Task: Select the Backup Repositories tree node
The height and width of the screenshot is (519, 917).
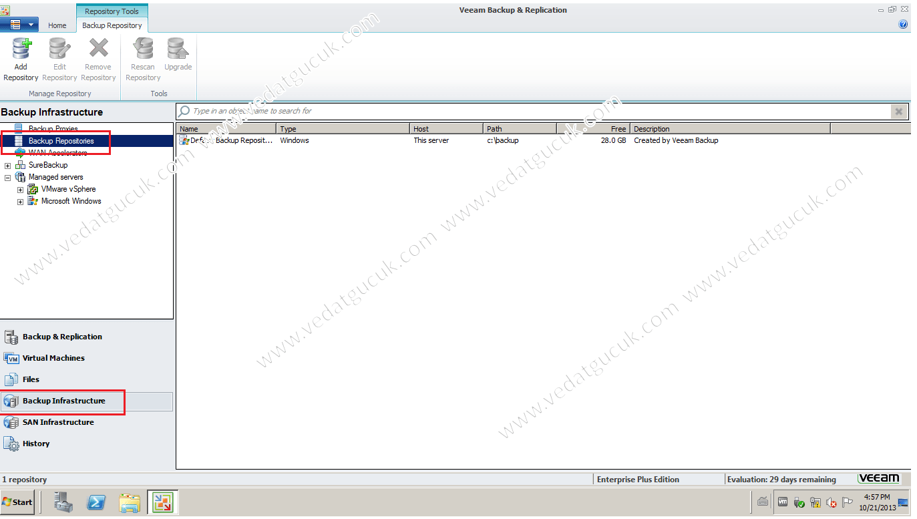Action: click(61, 141)
